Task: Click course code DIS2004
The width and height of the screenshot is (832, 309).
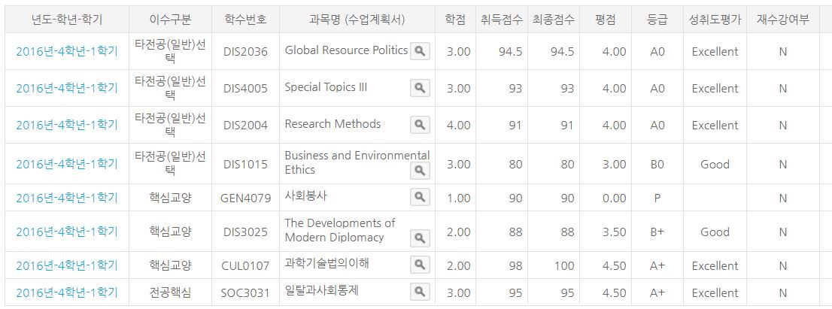Action: click(246, 125)
